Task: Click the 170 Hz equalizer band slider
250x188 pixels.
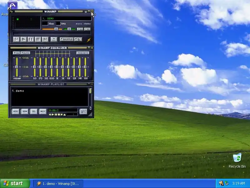Action: tap(40, 67)
